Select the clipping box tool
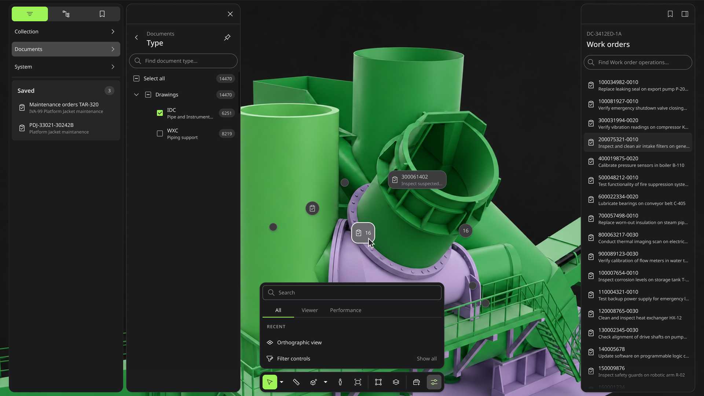Screen dimensions: 704x396 coord(378,382)
